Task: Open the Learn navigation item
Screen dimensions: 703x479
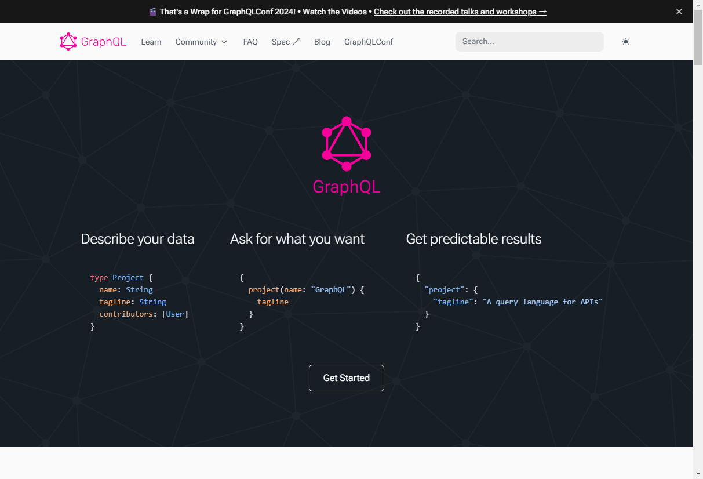Action: 151,42
